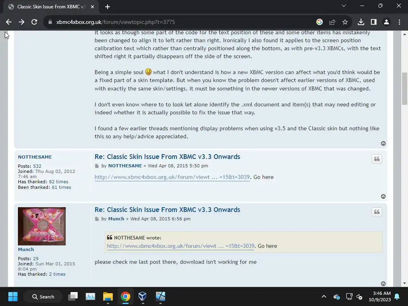Open Munch author link in byline

[x=116, y=219]
